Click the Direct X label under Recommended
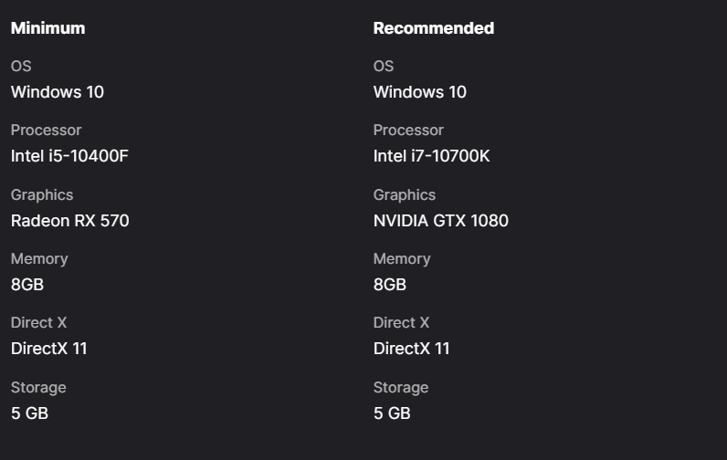 click(401, 322)
